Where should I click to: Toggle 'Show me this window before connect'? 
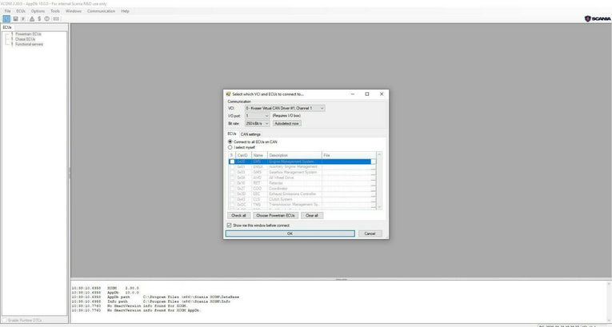click(x=230, y=225)
